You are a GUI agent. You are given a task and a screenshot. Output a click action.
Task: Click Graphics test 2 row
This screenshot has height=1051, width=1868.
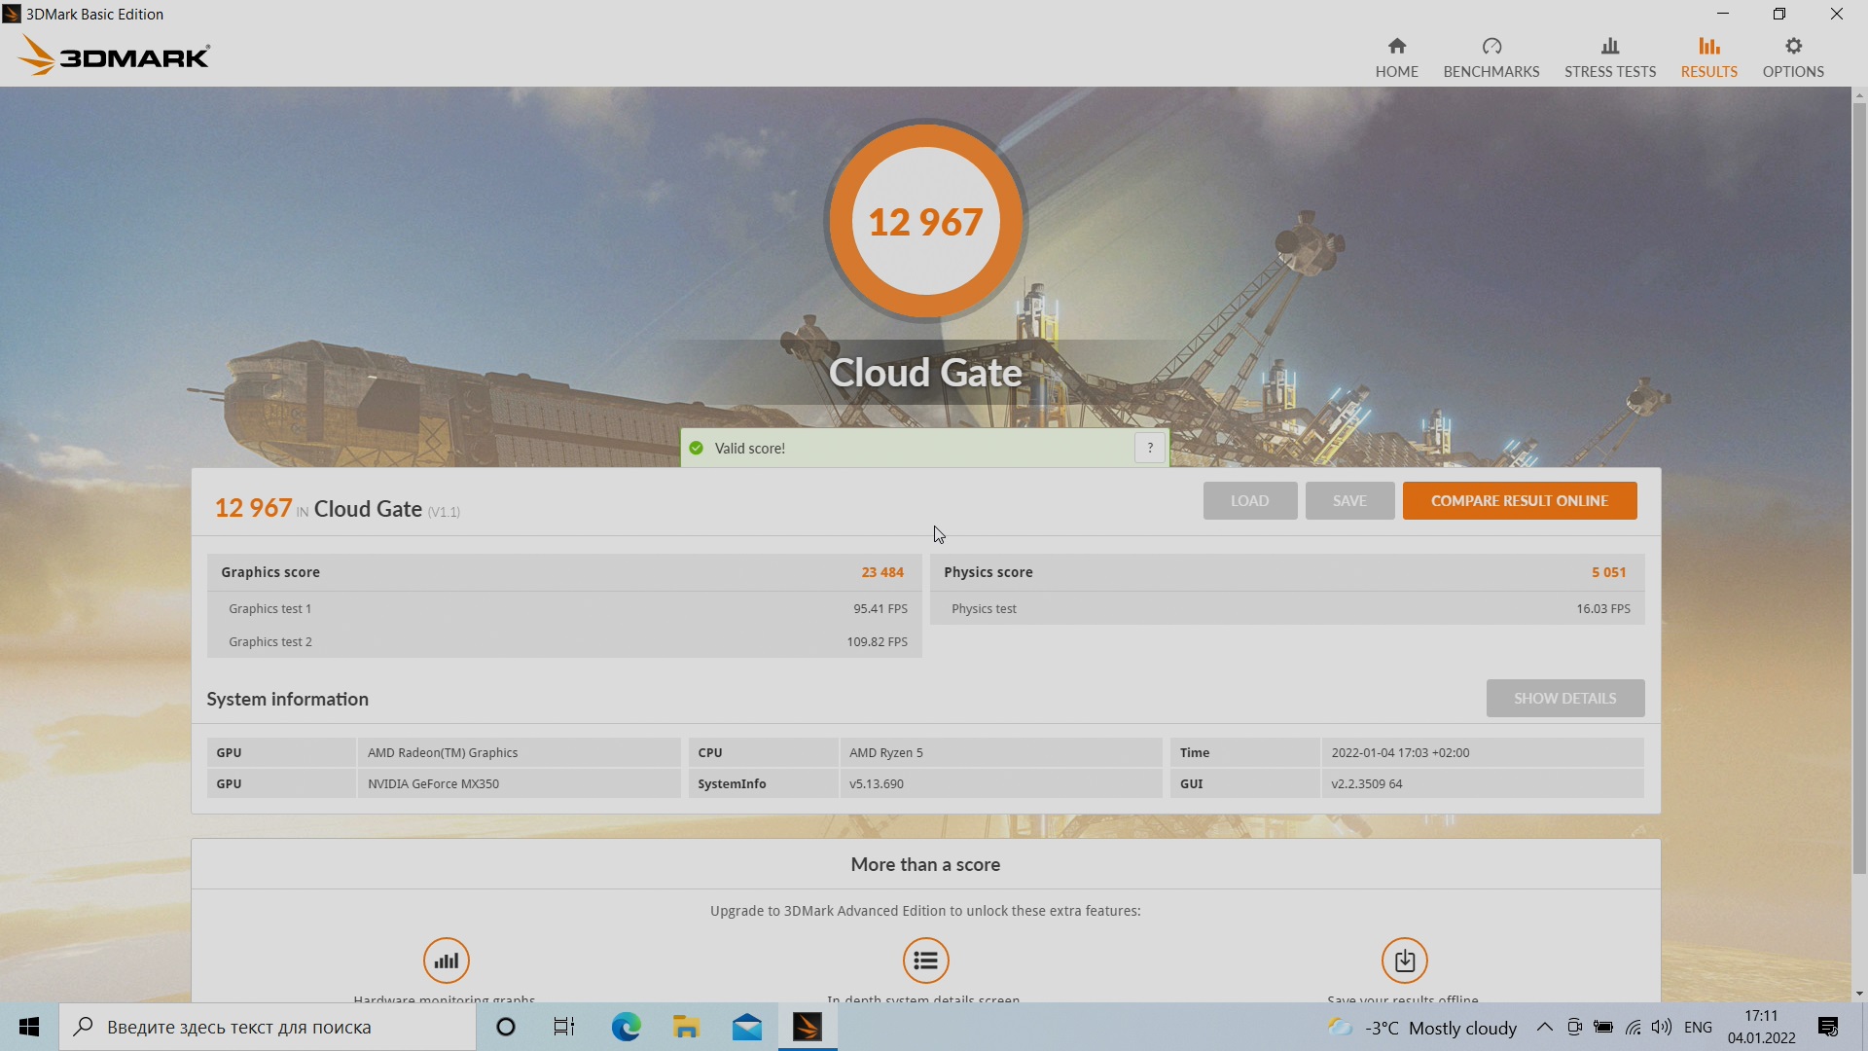pyautogui.click(x=564, y=641)
